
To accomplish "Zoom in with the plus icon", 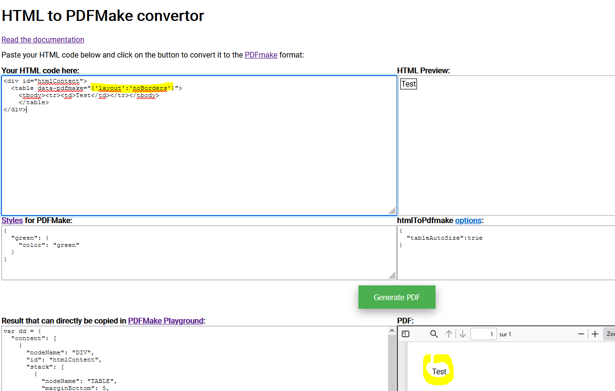I will (x=595, y=334).
